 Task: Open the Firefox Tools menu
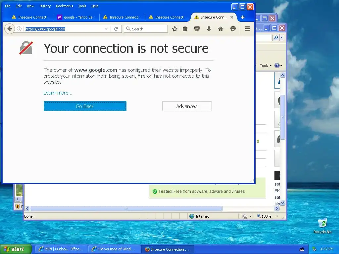[82, 6]
